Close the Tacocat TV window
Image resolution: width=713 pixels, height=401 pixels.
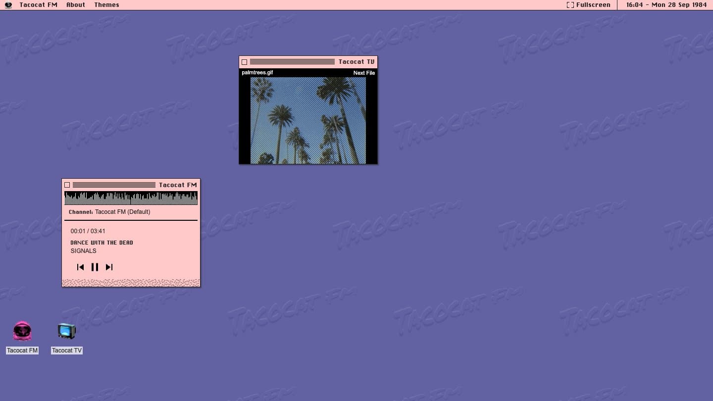click(244, 62)
